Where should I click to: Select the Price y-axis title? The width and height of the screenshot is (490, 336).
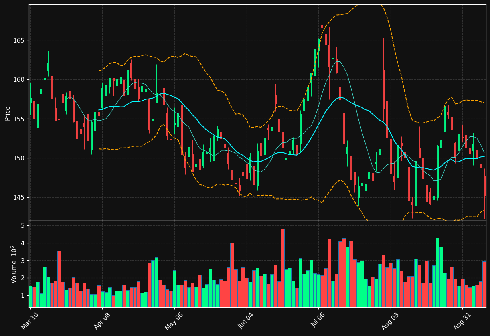[8, 113]
